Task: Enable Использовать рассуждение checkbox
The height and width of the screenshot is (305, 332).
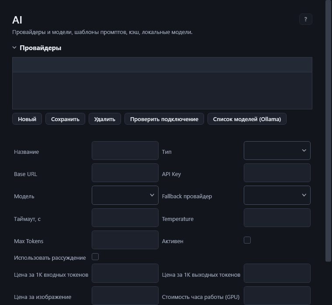Action: pyautogui.click(x=95, y=257)
